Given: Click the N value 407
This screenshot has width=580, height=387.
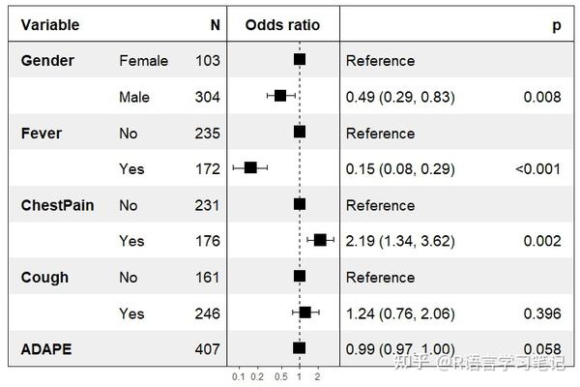Looking at the screenshot, I should 207,348.
